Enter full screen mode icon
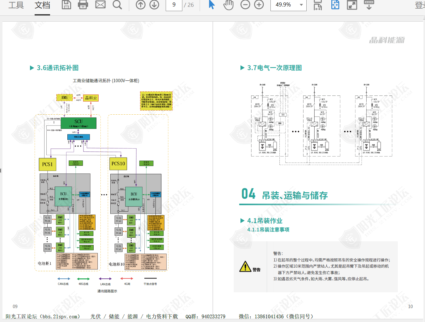Viewport: 425px width, 322px height. [x=352, y=5]
